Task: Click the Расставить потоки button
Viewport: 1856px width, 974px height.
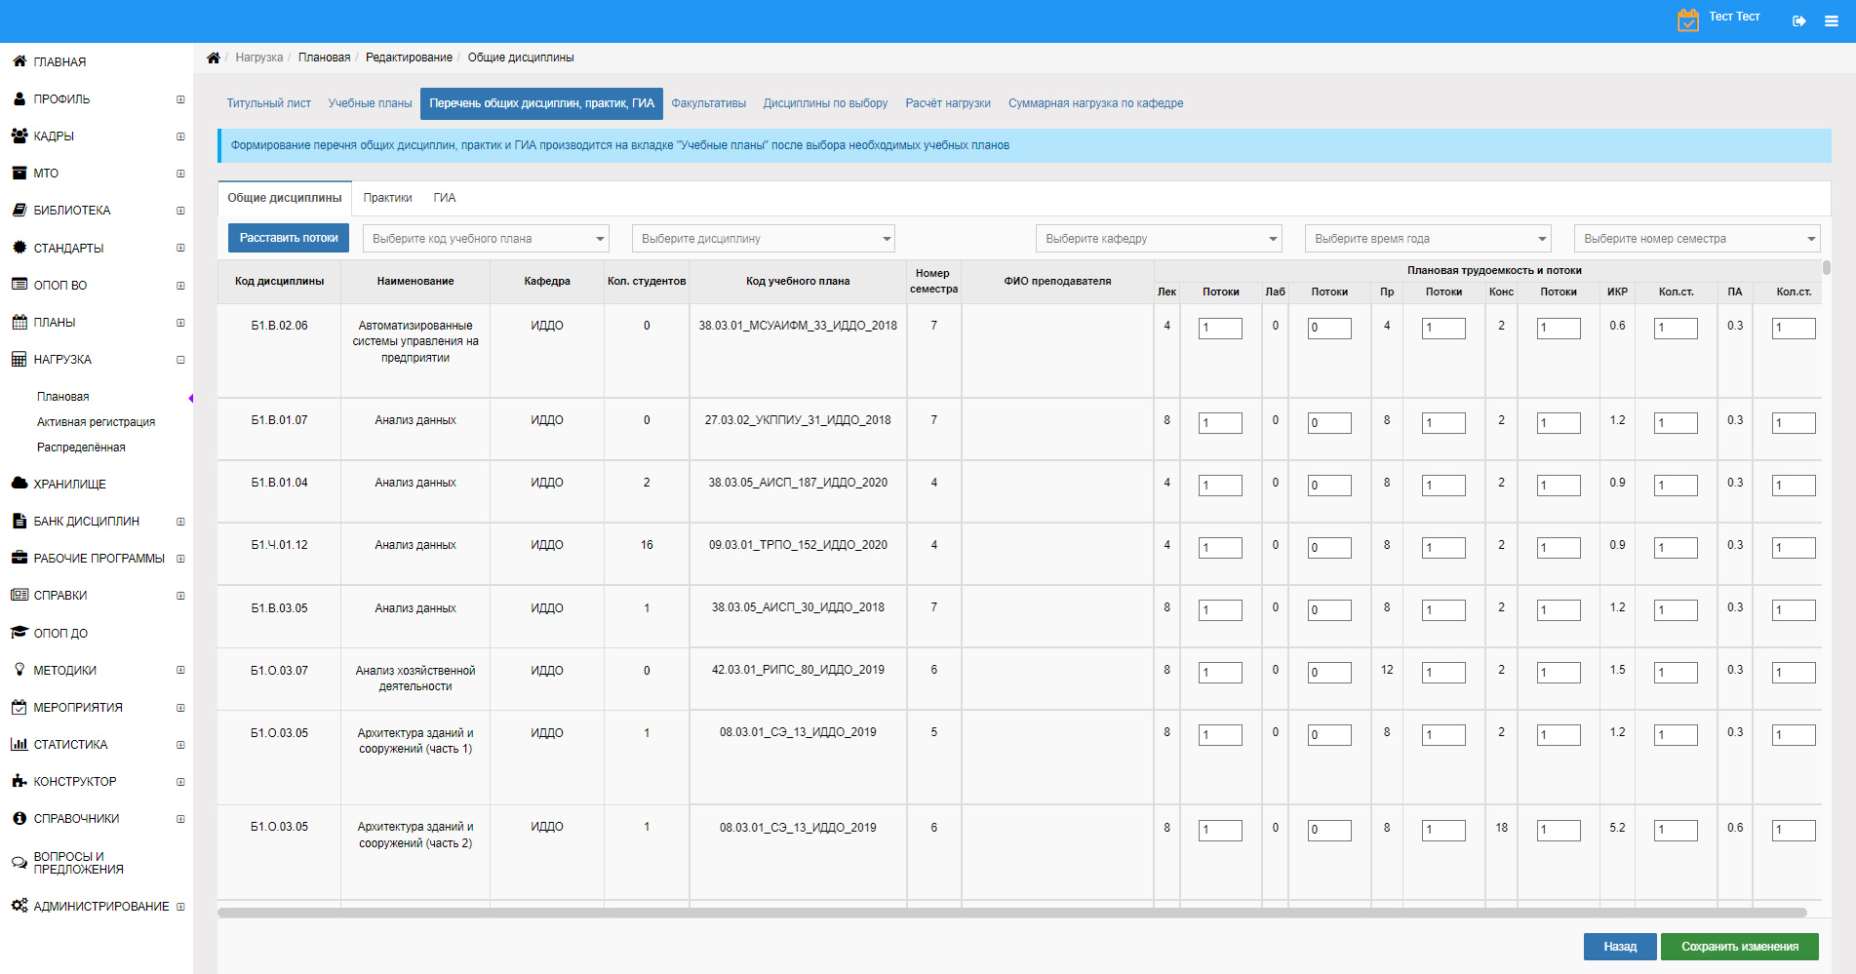Action: tap(289, 238)
